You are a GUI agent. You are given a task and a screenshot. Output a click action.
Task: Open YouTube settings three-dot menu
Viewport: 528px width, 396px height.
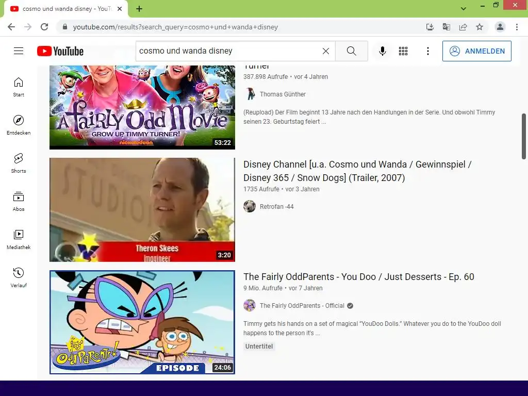pyautogui.click(x=427, y=51)
